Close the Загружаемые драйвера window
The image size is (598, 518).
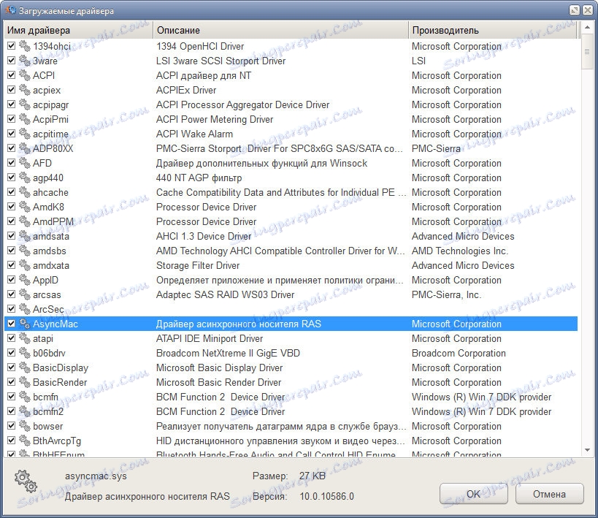click(588, 10)
